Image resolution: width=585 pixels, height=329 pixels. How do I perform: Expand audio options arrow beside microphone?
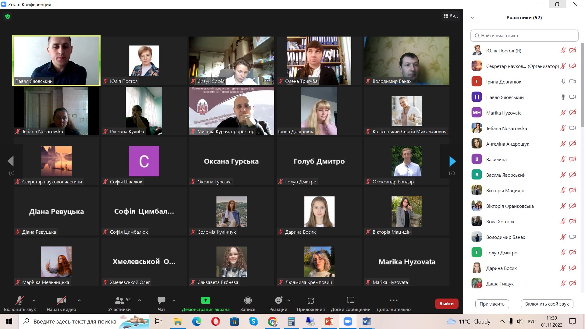pyautogui.click(x=34, y=300)
